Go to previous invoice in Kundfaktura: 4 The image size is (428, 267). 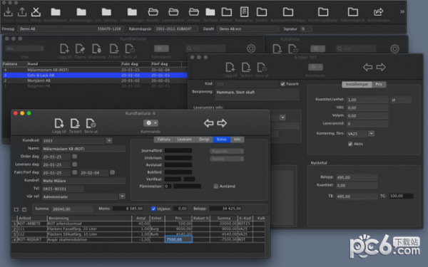point(209,123)
